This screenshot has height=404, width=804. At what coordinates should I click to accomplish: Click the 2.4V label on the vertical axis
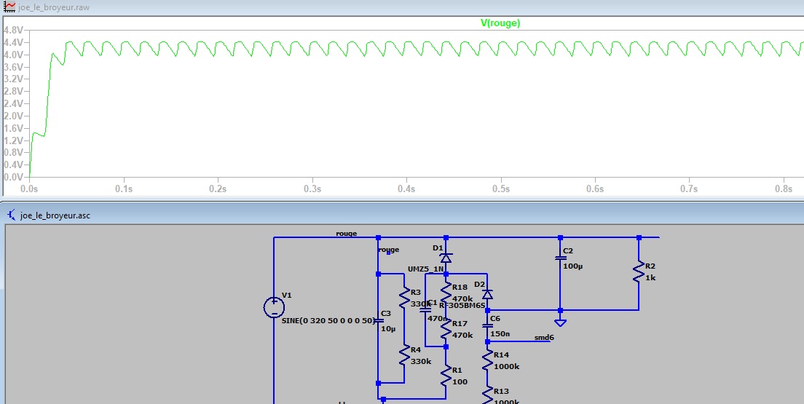(x=13, y=103)
